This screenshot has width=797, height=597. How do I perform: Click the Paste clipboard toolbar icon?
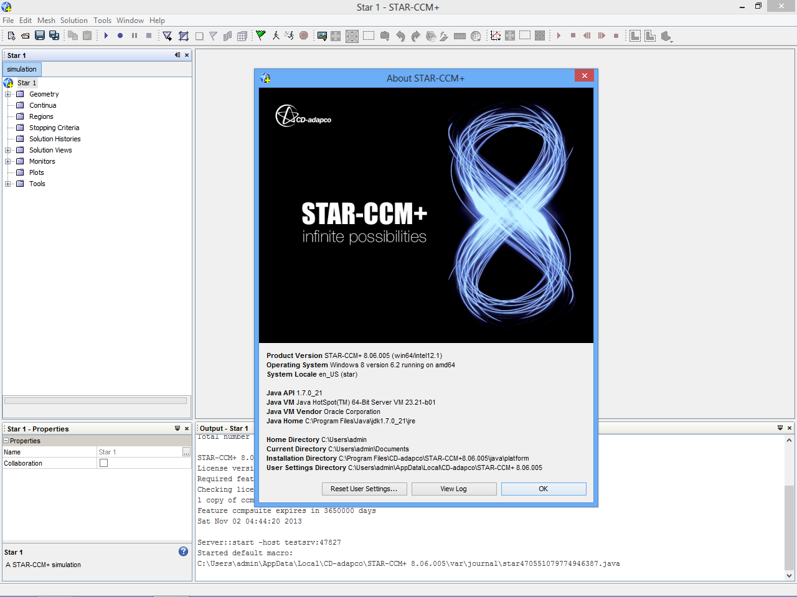87,35
